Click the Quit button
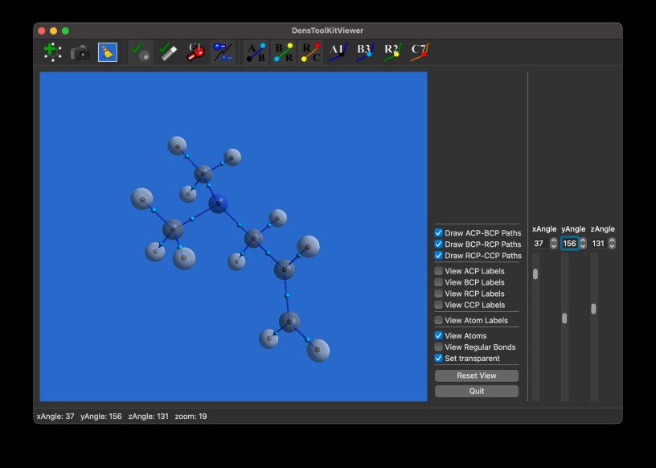 point(477,392)
